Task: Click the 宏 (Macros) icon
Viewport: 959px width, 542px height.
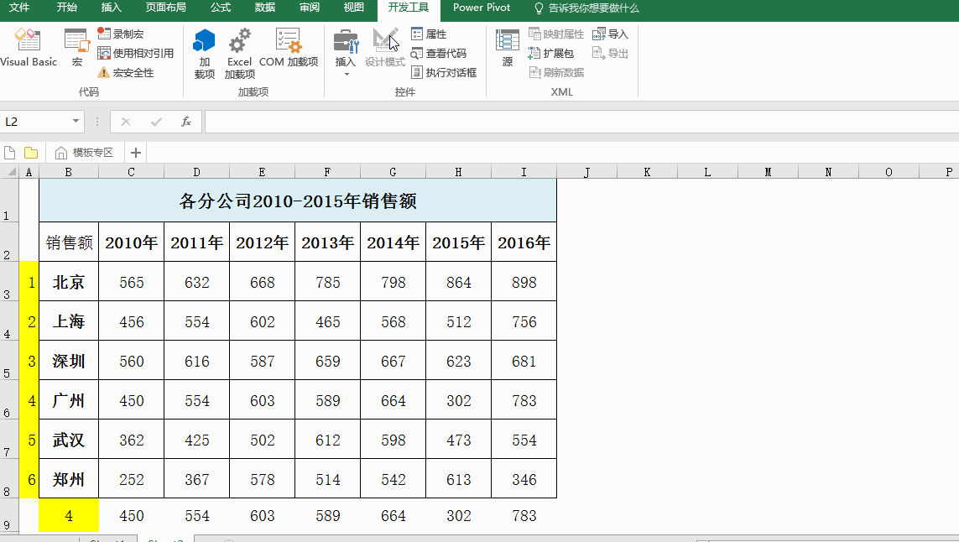Action: point(76,47)
